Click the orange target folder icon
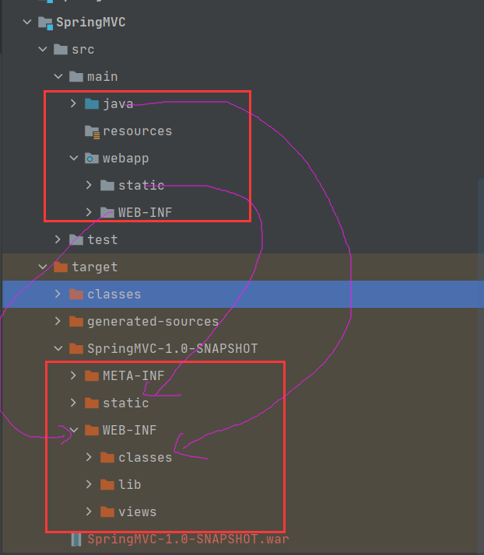The height and width of the screenshot is (555, 484). click(x=61, y=267)
